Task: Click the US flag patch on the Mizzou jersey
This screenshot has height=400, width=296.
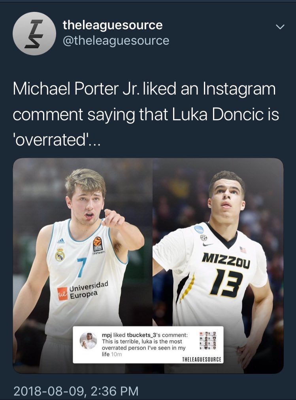Action: pos(243,249)
